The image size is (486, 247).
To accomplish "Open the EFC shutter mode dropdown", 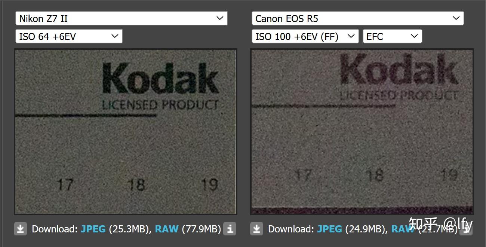I will pos(392,36).
